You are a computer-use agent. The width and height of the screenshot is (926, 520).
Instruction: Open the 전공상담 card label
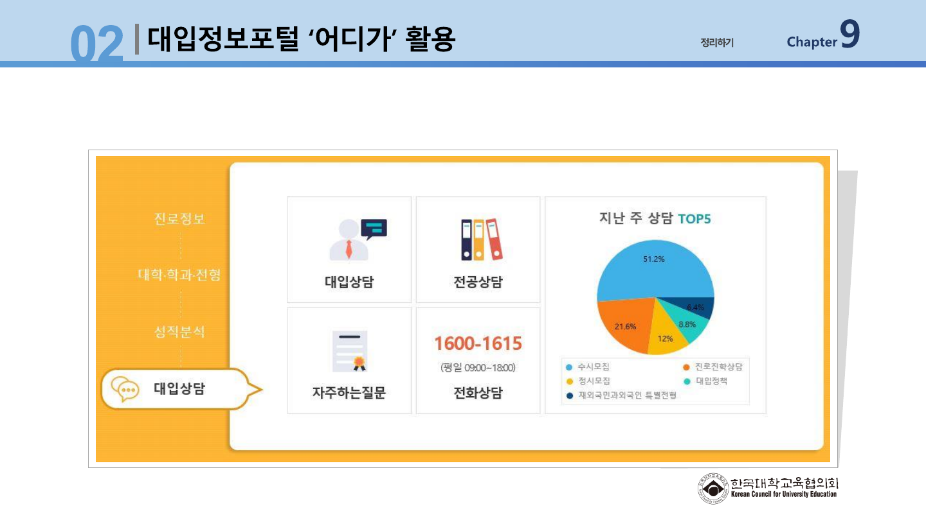[478, 282]
